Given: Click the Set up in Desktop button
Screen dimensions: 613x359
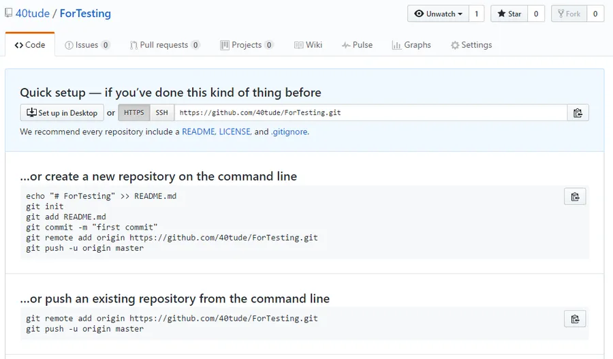Looking at the screenshot, I should [x=62, y=112].
